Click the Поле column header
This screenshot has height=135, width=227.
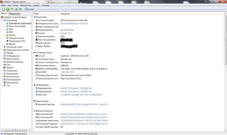click(x=36, y=14)
